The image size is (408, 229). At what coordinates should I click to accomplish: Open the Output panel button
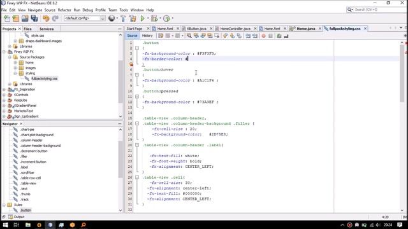[16, 217]
